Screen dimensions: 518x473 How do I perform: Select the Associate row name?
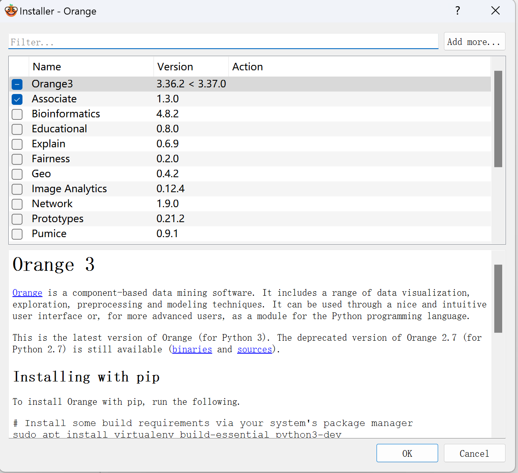coord(55,99)
